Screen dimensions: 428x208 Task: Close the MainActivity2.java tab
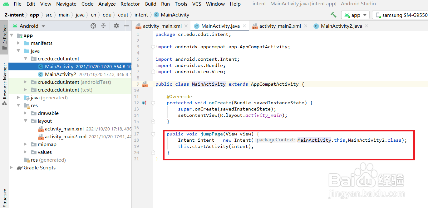pos(367,26)
